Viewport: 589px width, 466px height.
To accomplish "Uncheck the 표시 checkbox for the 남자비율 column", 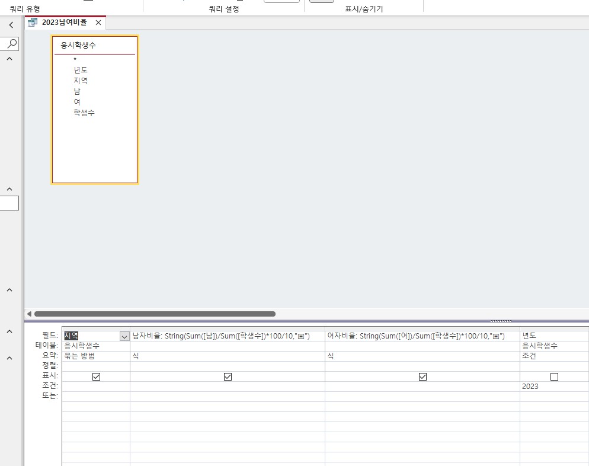I will pos(228,376).
